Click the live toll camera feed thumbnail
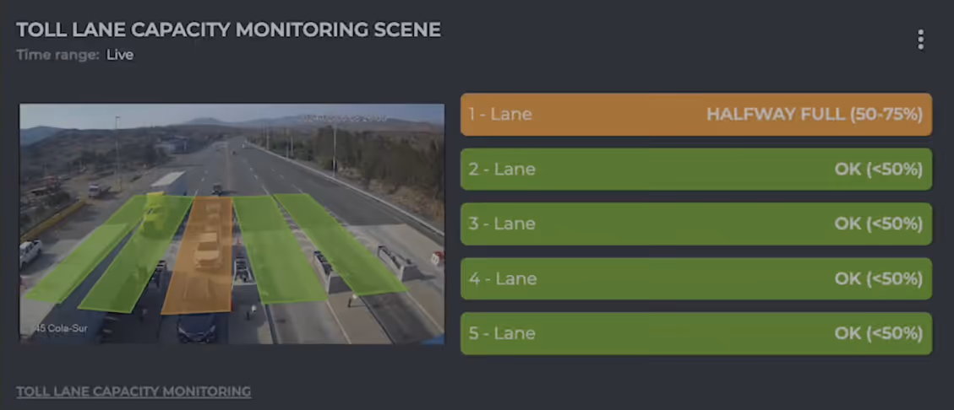 point(232,224)
